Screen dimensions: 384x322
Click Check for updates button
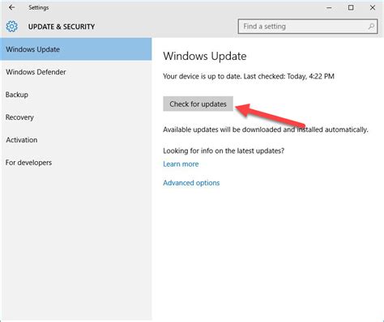(198, 104)
